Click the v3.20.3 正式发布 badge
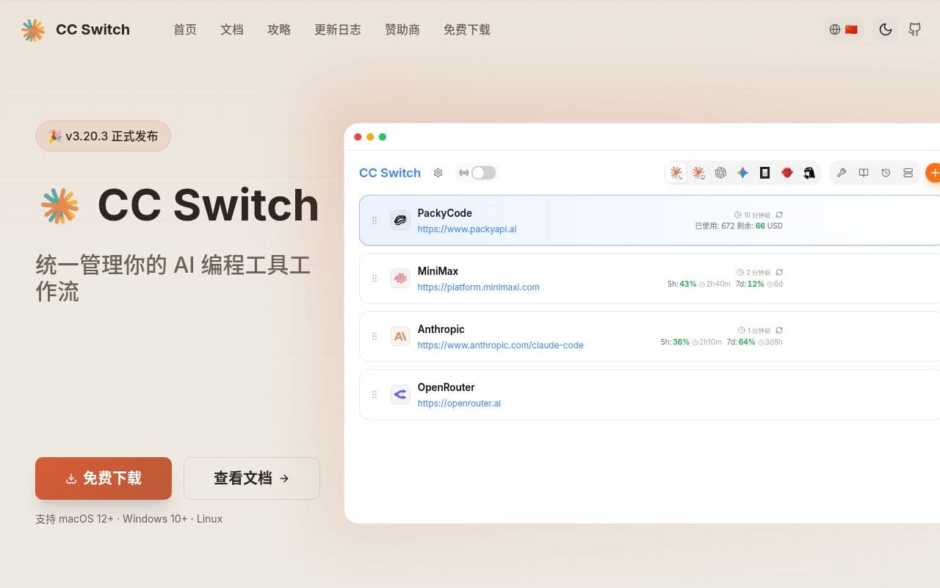This screenshot has width=940, height=588. (x=103, y=136)
